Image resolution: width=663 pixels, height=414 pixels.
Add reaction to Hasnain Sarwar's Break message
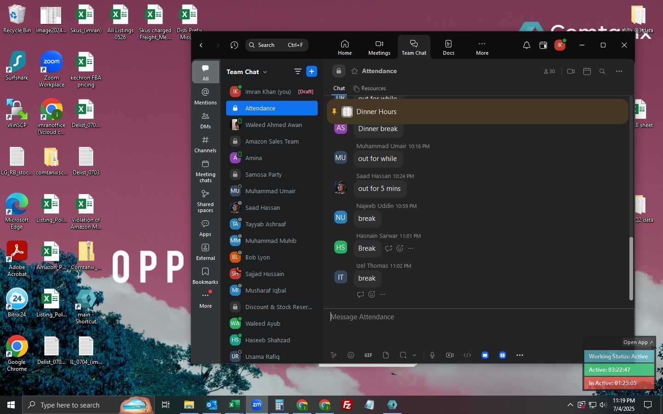pyautogui.click(x=400, y=248)
